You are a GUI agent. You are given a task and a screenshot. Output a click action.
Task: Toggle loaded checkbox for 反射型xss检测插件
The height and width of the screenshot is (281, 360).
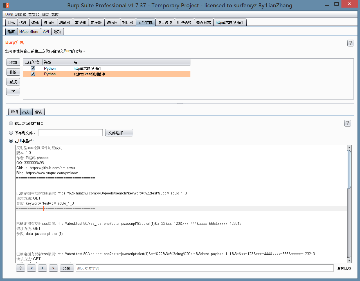[x=33, y=74]
